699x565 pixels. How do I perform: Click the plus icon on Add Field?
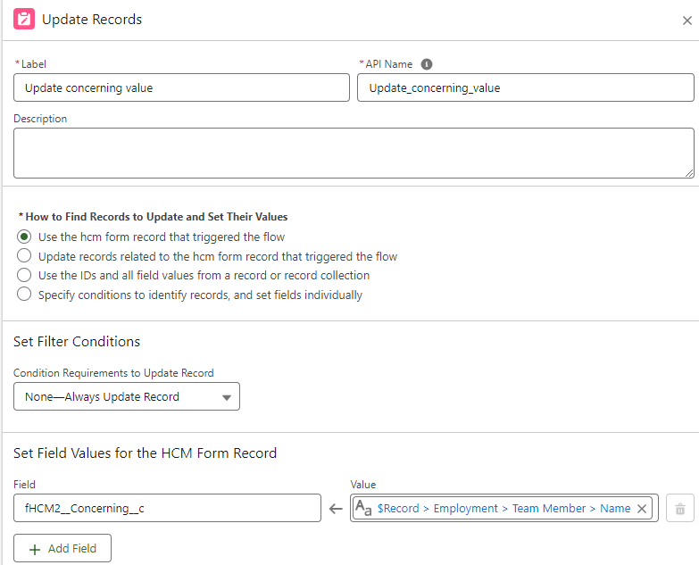click(x=35, y=549)
